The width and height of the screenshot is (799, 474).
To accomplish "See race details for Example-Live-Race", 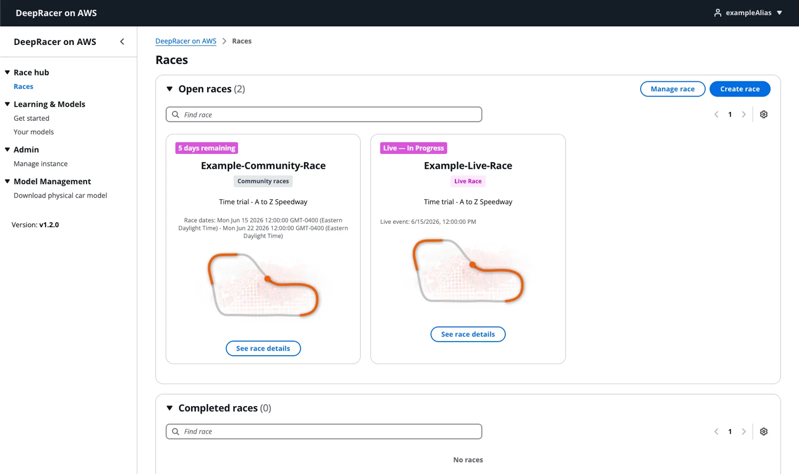I will [468, 335].
